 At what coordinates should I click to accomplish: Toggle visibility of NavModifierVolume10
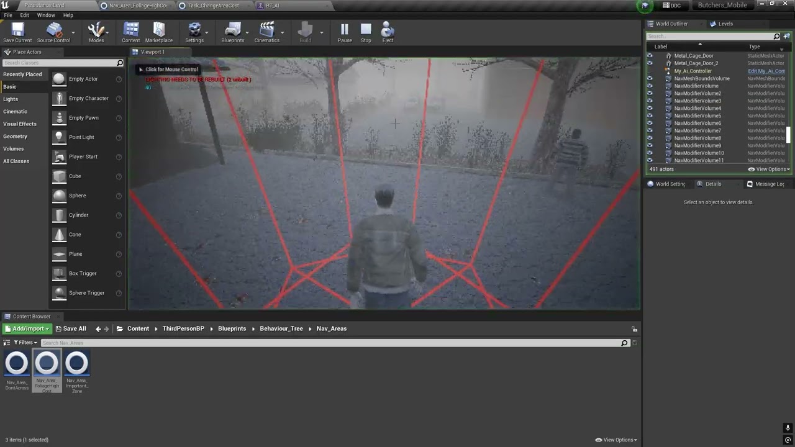click(x=650, y=153)
